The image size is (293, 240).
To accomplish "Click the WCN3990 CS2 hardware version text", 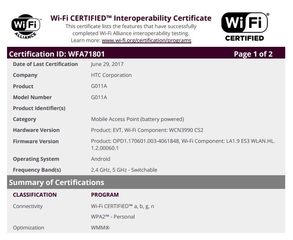I will (x=186, y=130).
